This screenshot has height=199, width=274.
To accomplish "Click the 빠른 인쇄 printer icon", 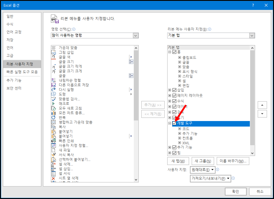I will 54,141.
